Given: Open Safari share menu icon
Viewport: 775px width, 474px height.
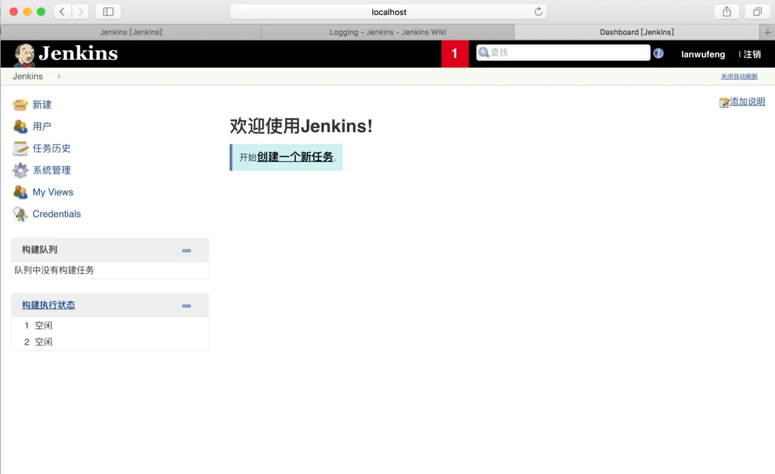Looking at the screenshot, I should (727, 11).
